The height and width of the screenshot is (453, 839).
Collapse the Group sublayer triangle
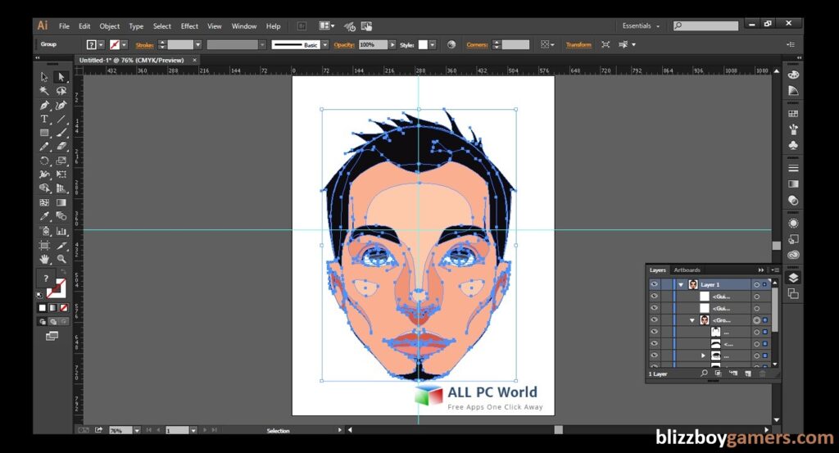pos(692,320)
